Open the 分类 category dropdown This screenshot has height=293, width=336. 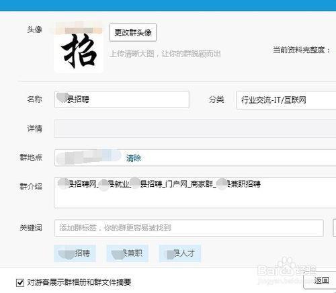(x=286, y=100)
